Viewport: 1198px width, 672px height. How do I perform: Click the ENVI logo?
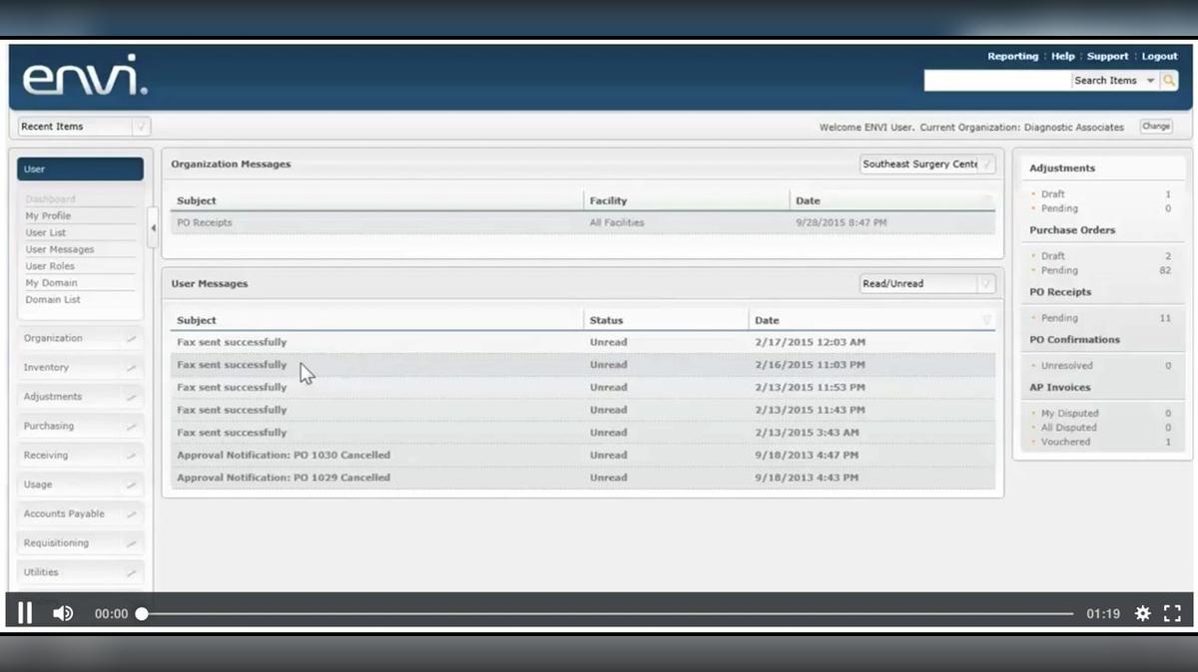coord(85,77)
